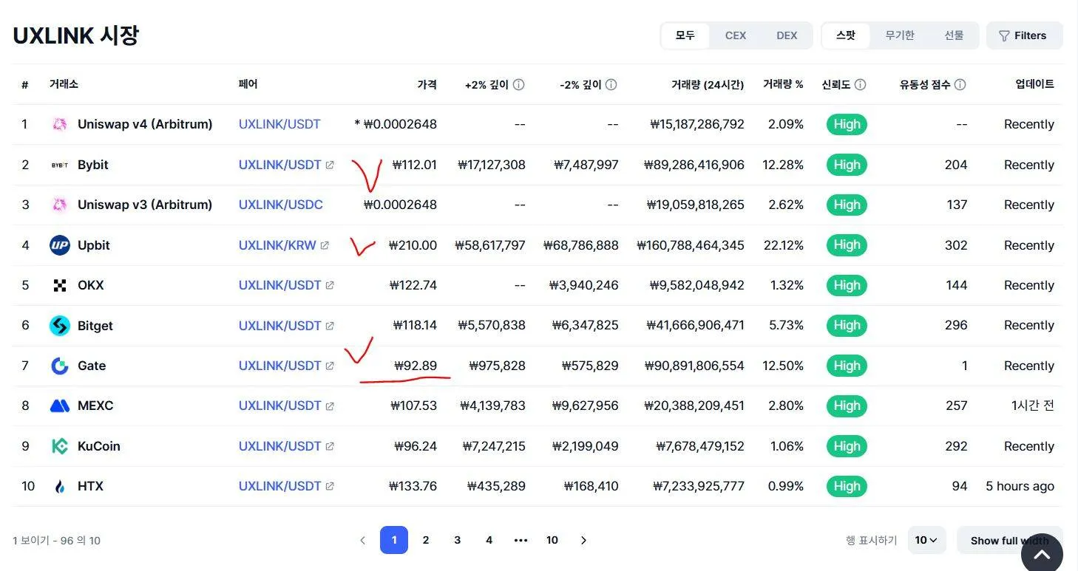
Task: Switch to the 무기한 market tab
Action: tap(900, 35)
